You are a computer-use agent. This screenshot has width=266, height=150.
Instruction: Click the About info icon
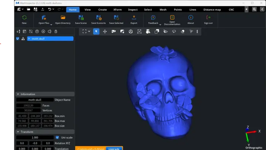pyautogui.click(x=191, y=17)
